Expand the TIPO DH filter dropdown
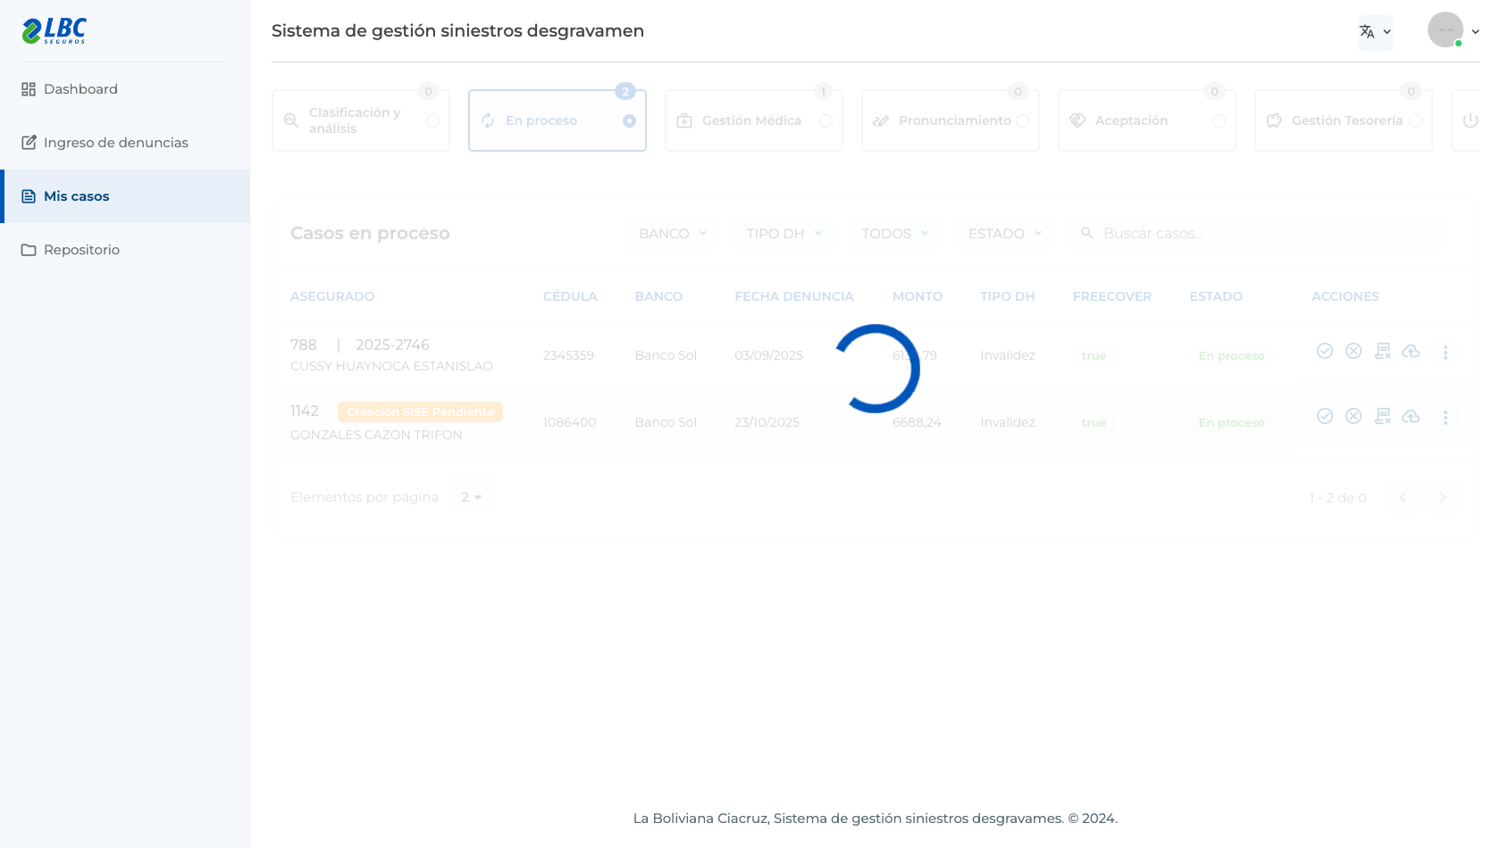This screenshot has height=848, width=1501. pos(784,233)
